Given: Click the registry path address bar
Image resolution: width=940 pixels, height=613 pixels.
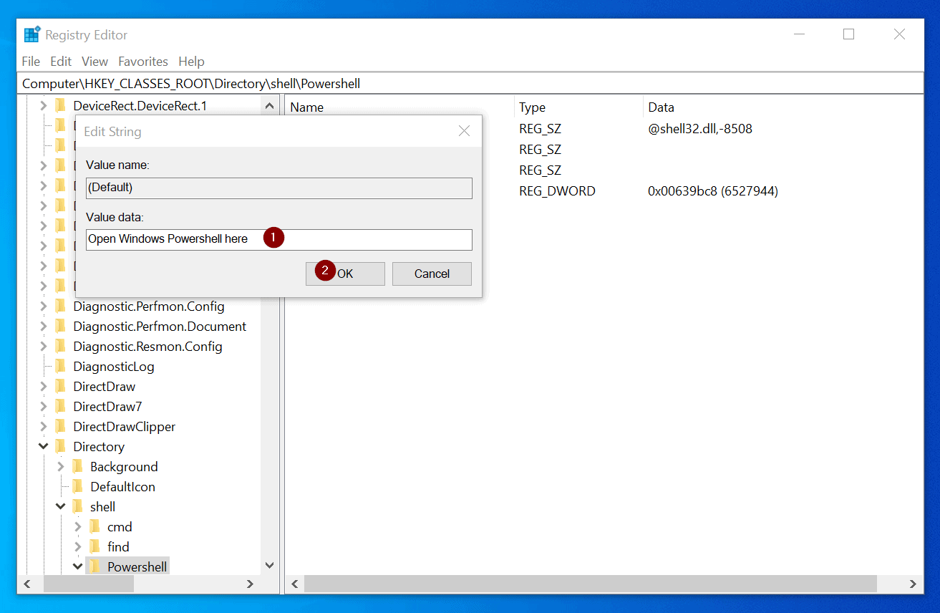Looking at the screenshot, I should [x=470, y=83].
